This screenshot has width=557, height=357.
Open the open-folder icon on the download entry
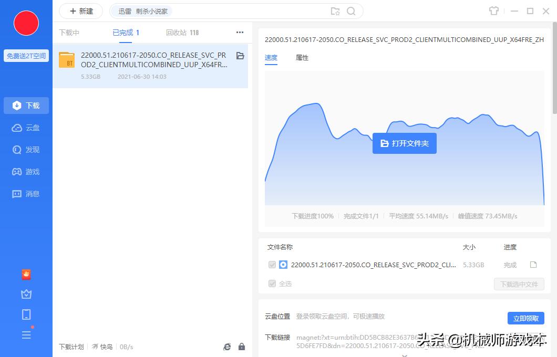click(240, 55)
